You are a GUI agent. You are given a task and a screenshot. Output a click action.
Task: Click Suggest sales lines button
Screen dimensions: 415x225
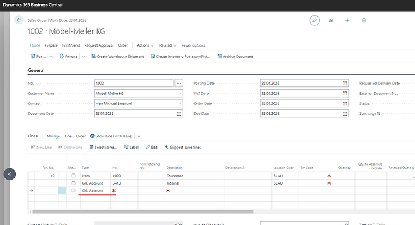point(182,148)
